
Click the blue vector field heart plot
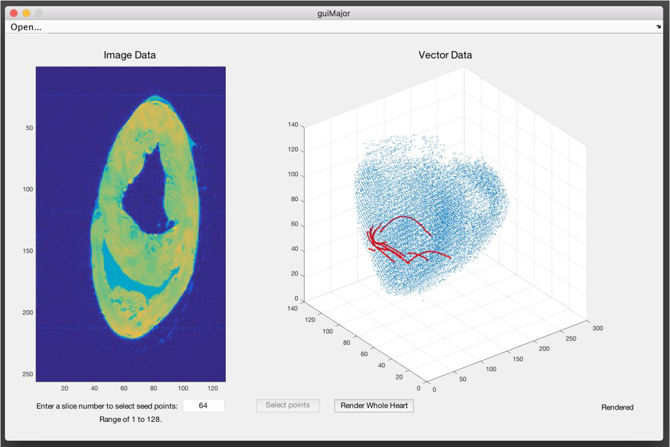tap(431, 217)
